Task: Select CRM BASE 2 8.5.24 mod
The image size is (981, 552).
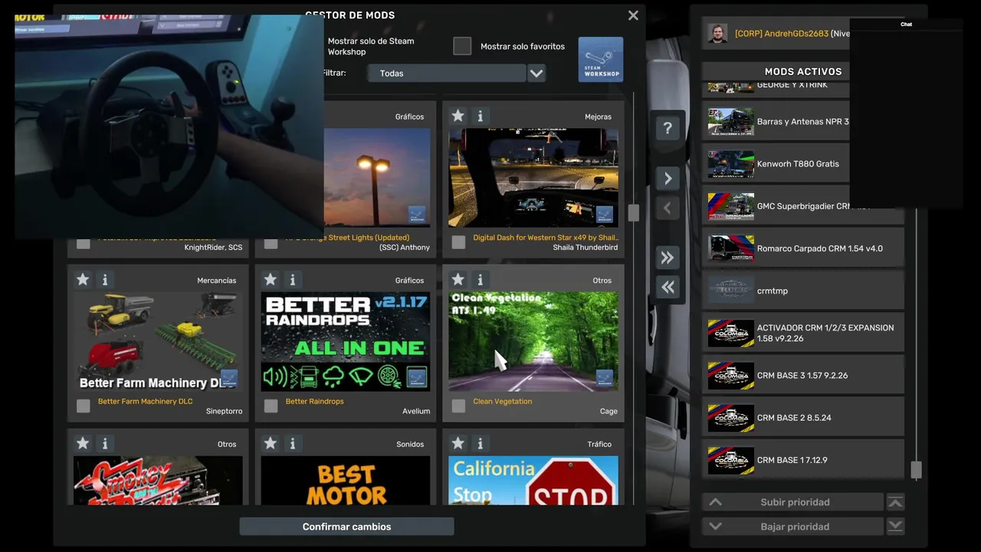Action: pos(803,418)
